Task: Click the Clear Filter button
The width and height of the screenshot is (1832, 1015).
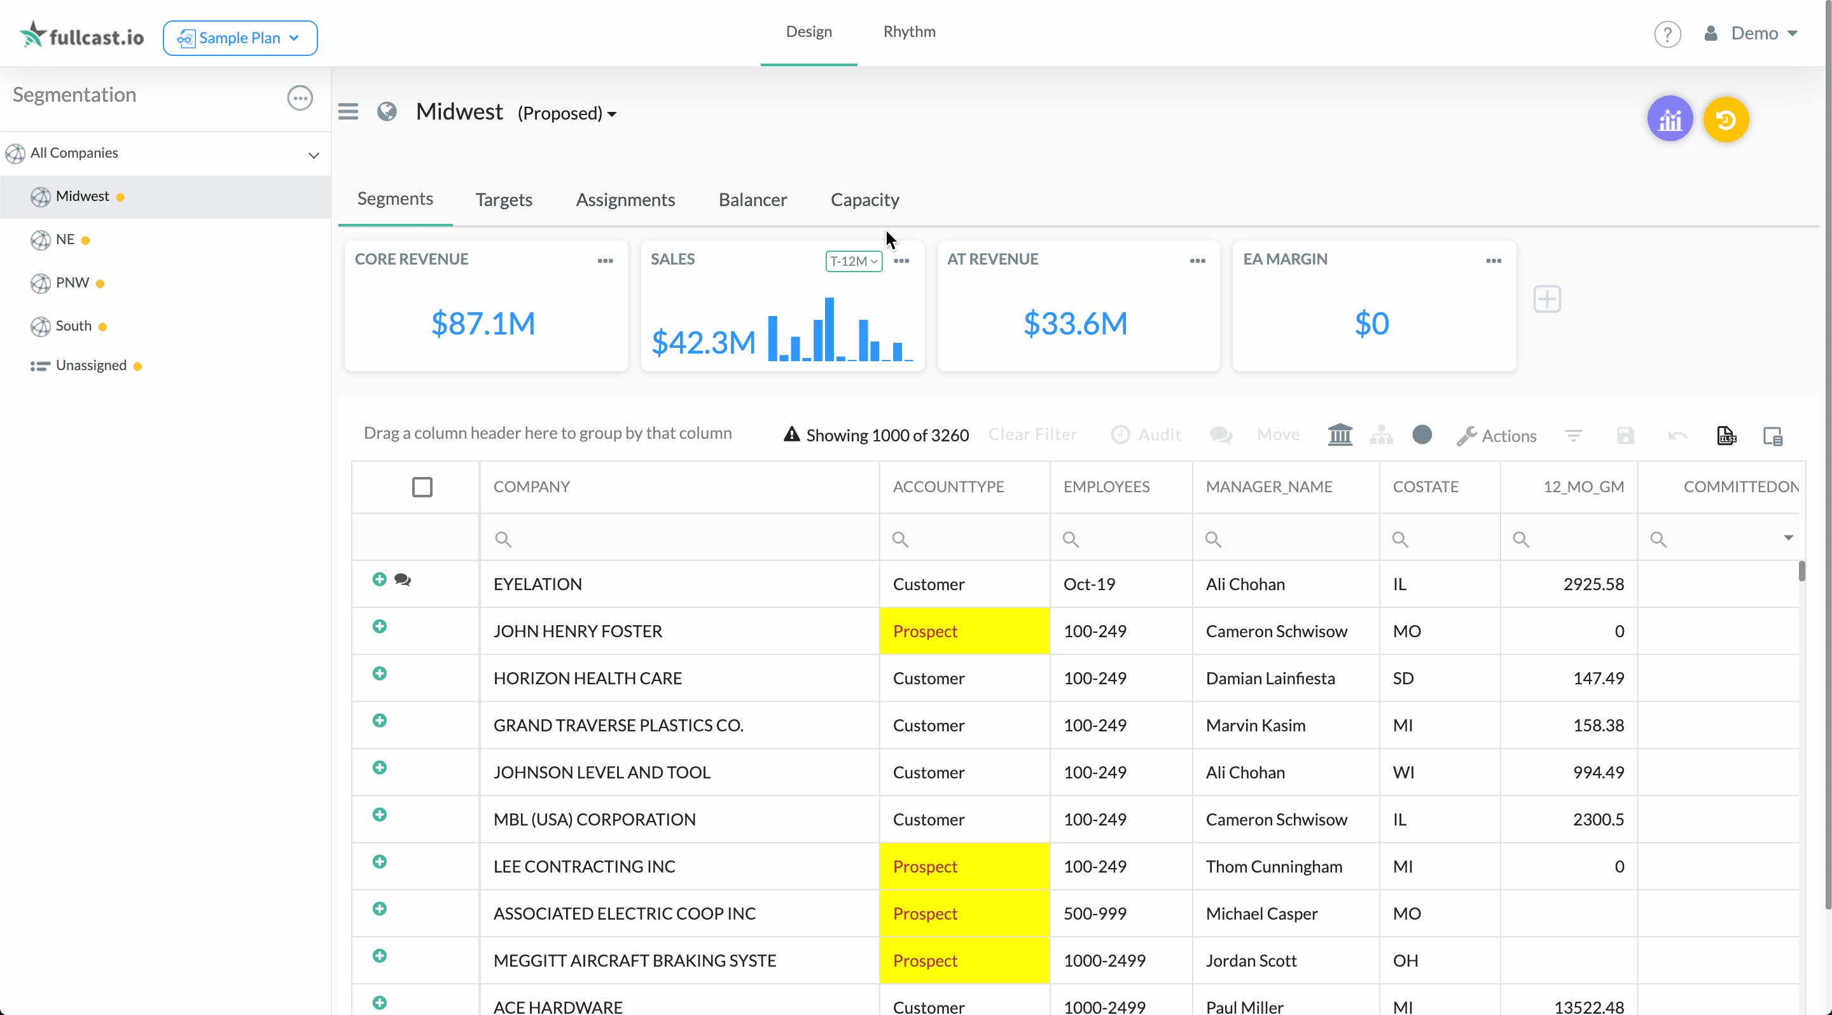Action: click(x=1032, y=434)
